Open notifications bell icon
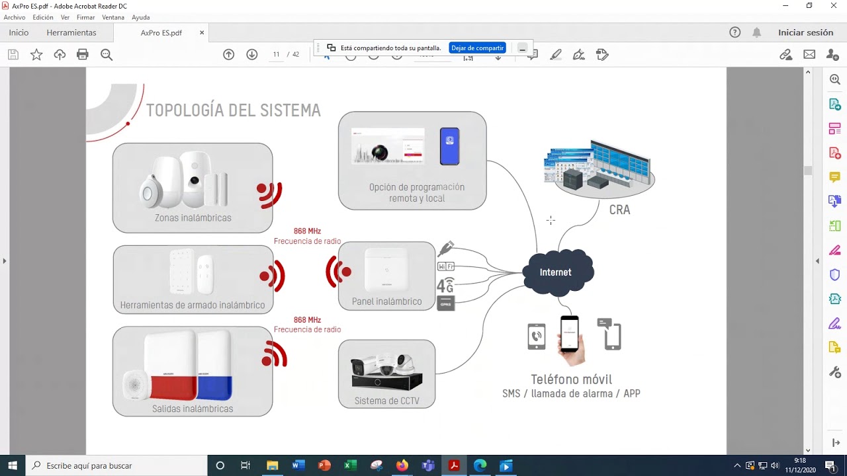This screenshot has height=476, width=847. 757,32
